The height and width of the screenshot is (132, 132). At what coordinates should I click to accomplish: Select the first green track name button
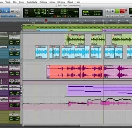click(x=4, y=36)
